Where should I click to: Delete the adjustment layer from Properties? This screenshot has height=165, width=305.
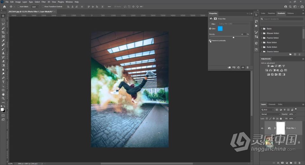pyautogui.click(x=247, y=67)
